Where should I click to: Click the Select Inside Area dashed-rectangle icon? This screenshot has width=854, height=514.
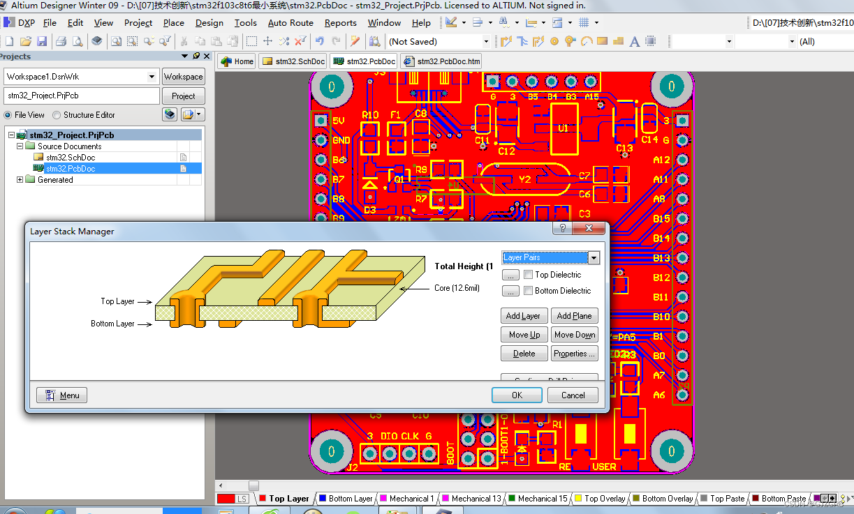coord(252,41)
